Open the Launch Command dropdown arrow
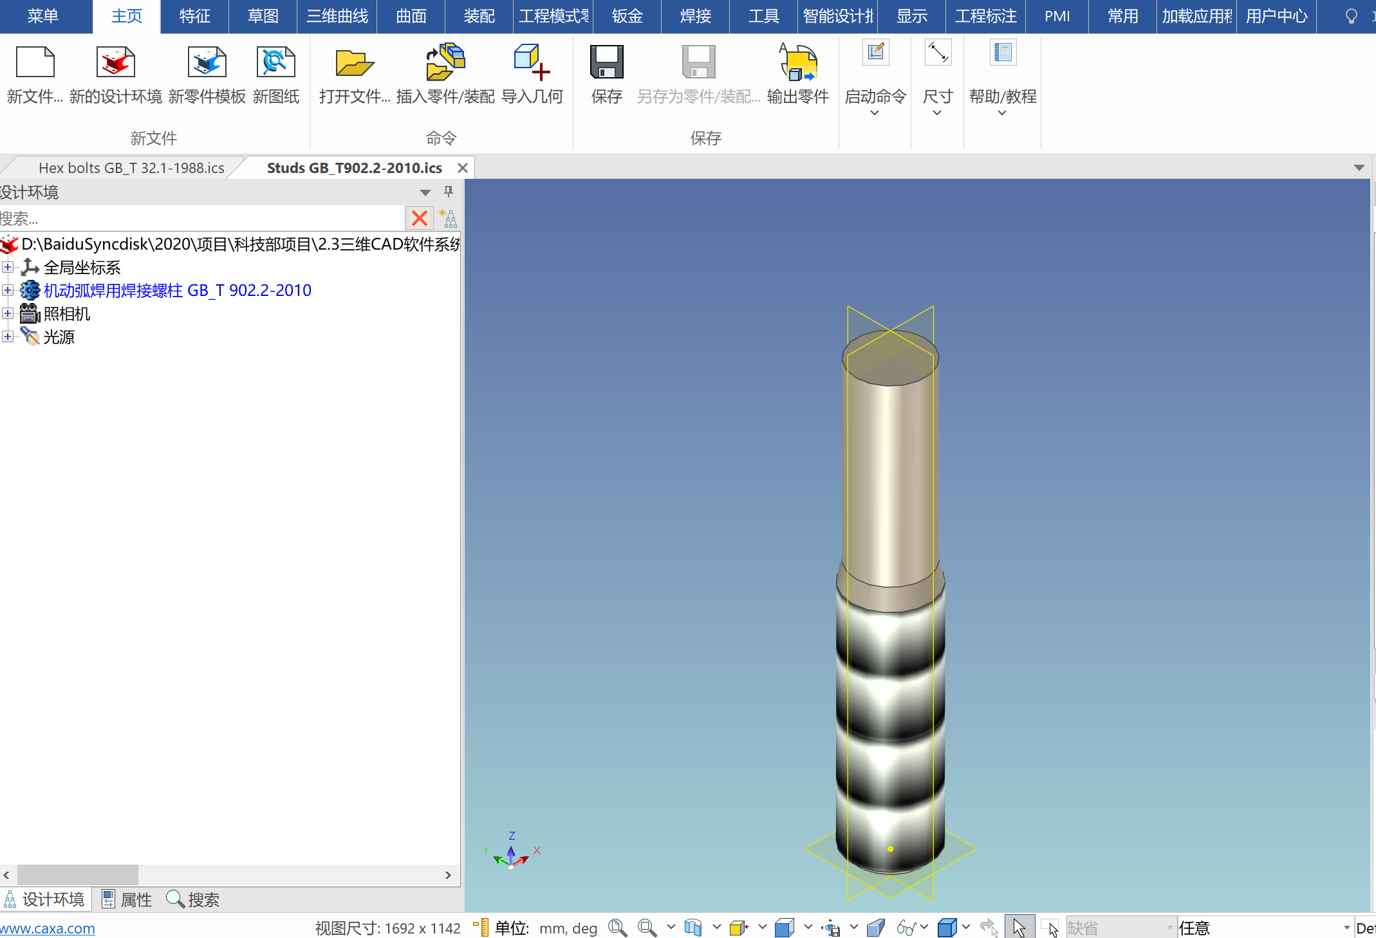This screenshot has height=938, width=1376. [875, 113]
